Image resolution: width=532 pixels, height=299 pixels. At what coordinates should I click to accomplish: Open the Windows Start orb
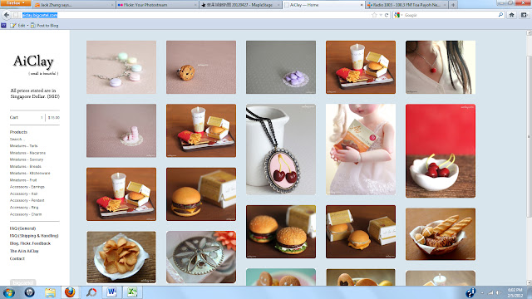coord(8,292)
